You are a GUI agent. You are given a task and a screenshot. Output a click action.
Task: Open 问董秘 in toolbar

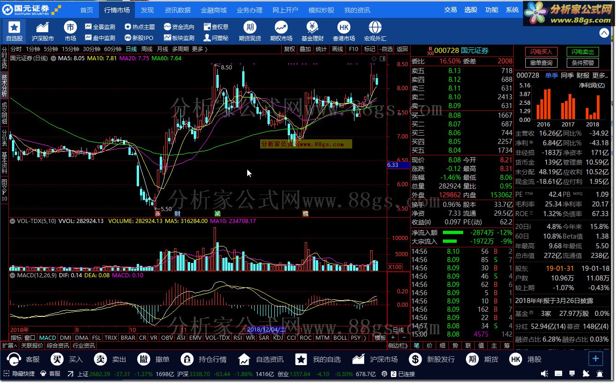pos(216,38)
